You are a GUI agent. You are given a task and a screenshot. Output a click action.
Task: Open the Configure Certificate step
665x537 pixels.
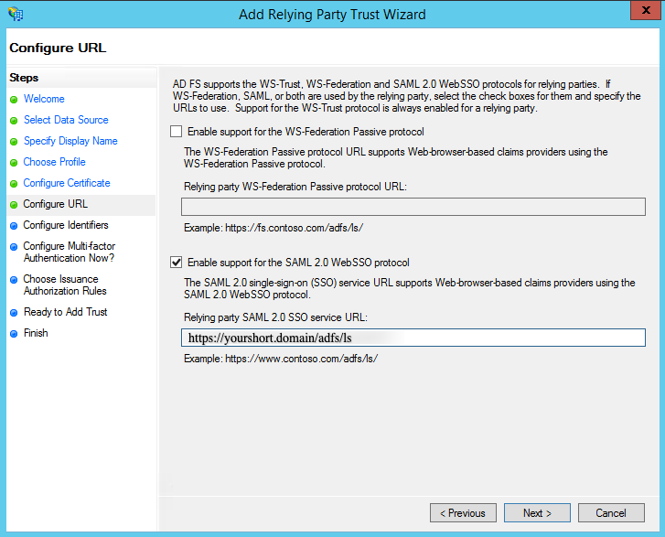[67, 183]
